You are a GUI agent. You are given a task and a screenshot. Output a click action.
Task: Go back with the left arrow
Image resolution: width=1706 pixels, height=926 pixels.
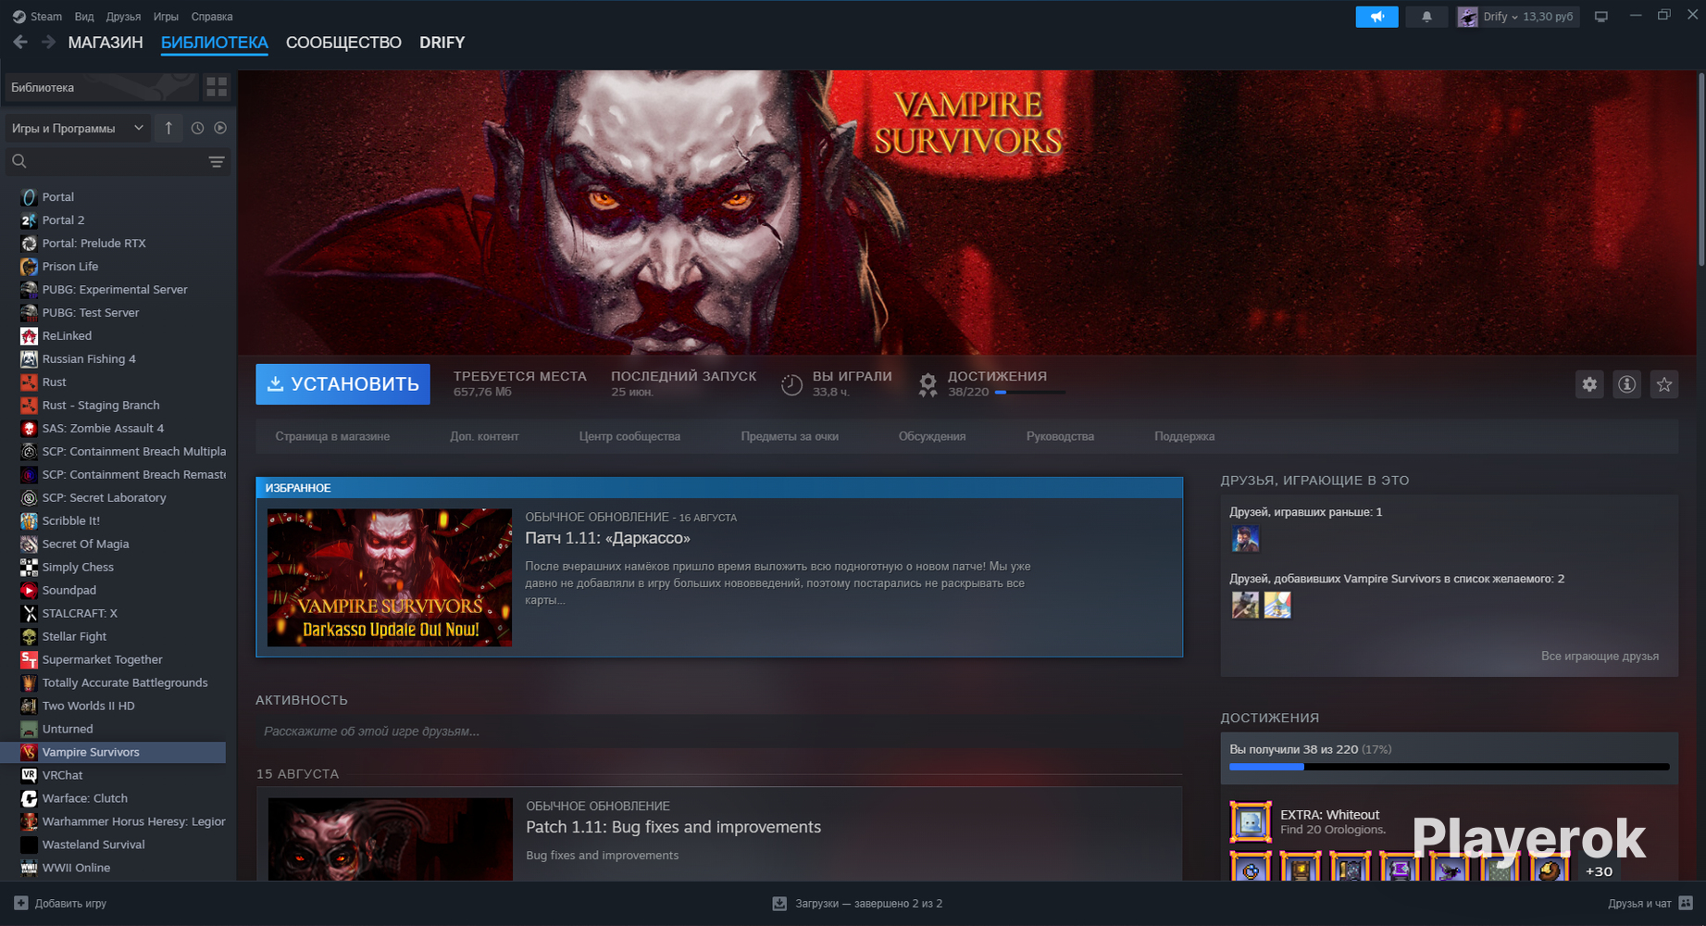click(x=20, y=43)
